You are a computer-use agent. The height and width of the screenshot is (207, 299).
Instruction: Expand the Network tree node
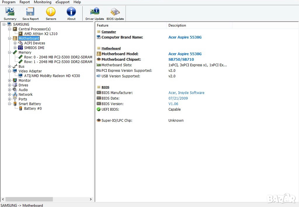tap(10, 95)
